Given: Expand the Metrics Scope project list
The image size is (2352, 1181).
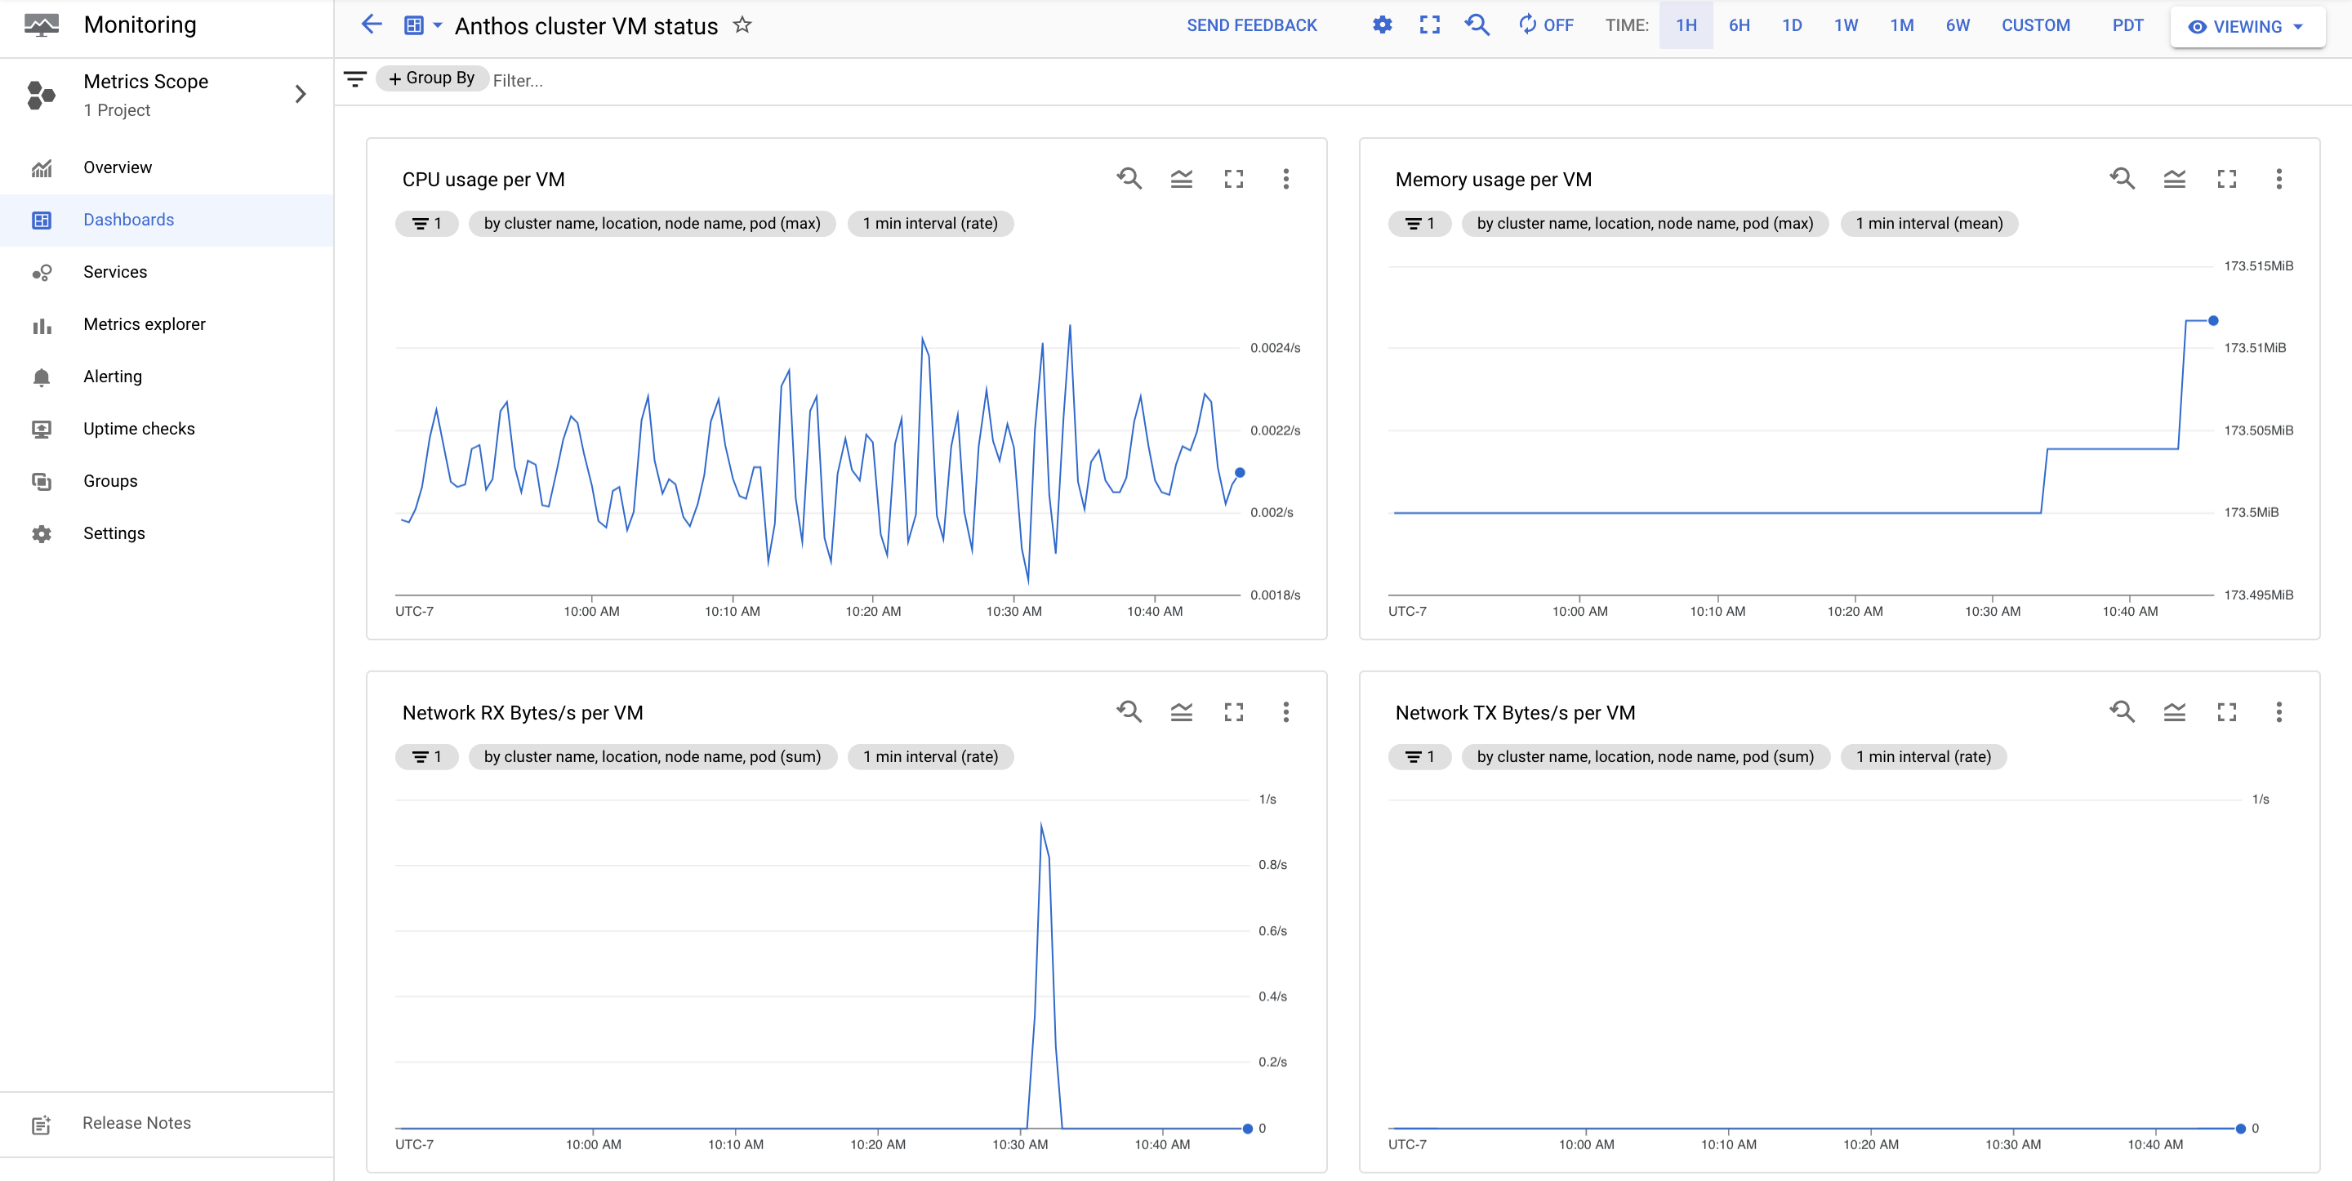Looking at the screenshot, I should coord(298,93).
